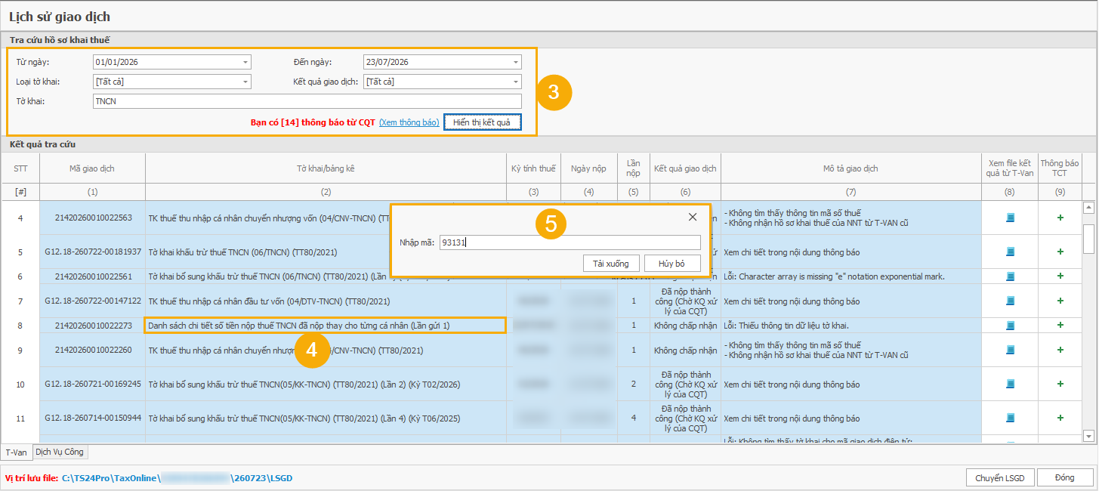Open the Từ ngày date dropdown
Screen dimensions: 1099x491
point(245,62)
